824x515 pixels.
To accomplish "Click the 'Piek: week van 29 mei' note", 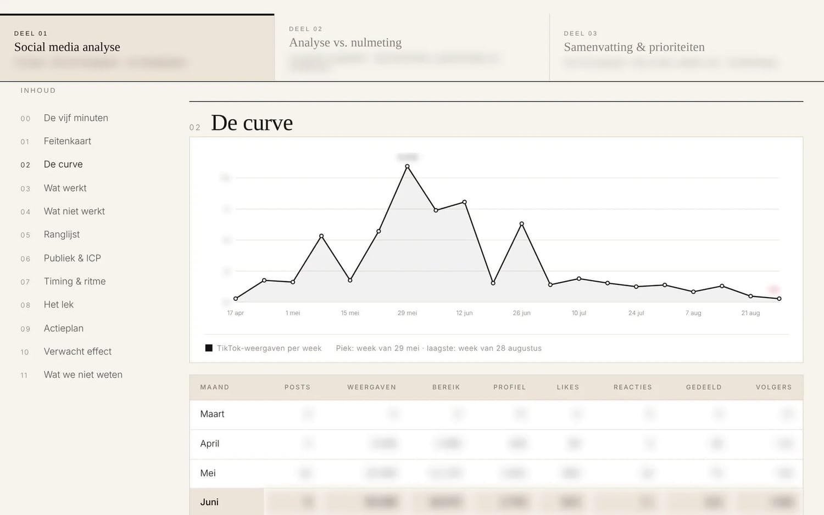I will pyautogui.click(x=377, y=348).
